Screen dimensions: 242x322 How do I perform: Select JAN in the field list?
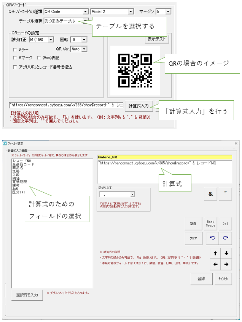click(x=15, y=188)
